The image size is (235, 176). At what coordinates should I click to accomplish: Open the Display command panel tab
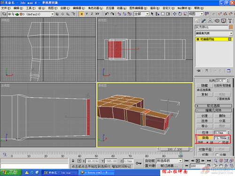(x=224, y=21)
